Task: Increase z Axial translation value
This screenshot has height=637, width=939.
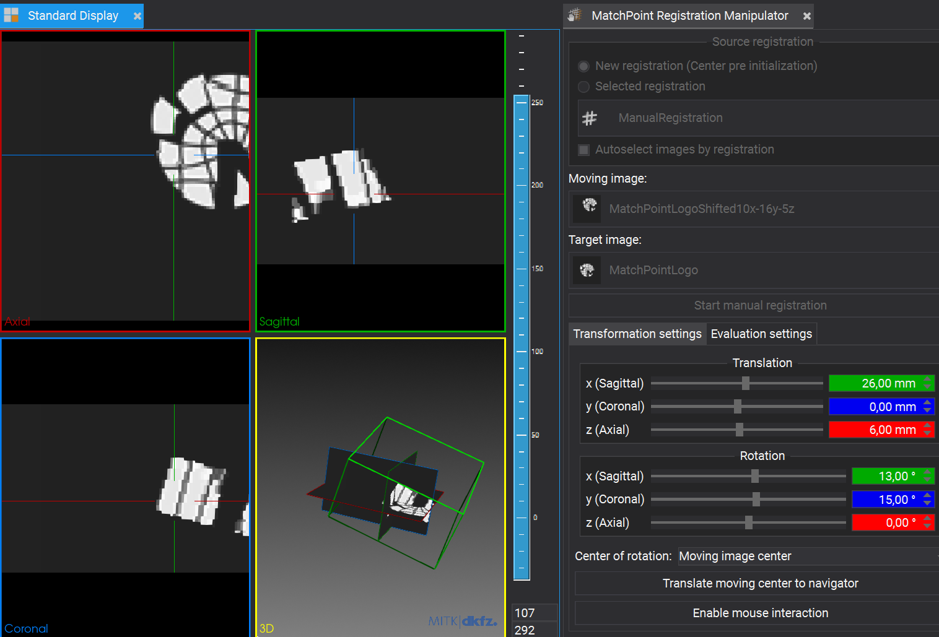Action: (x=927, y=426)
